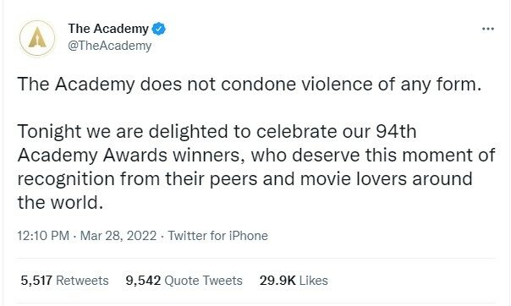511x306 pixels.
Task: Show who liked via Likes label
Action: (x=313, y=281)
